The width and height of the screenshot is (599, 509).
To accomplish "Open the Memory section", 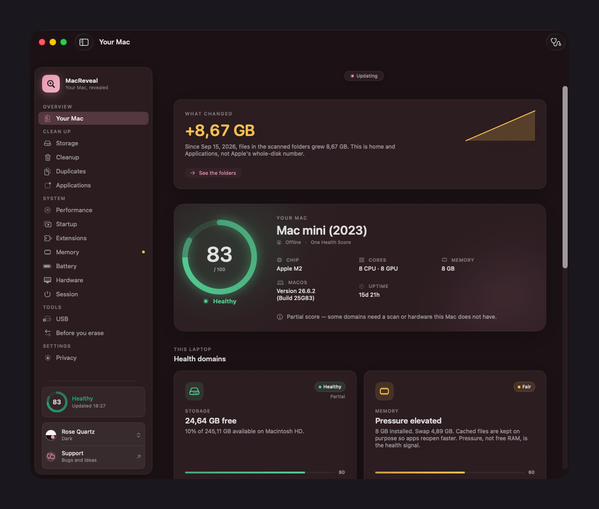I will tap(93, 252).
